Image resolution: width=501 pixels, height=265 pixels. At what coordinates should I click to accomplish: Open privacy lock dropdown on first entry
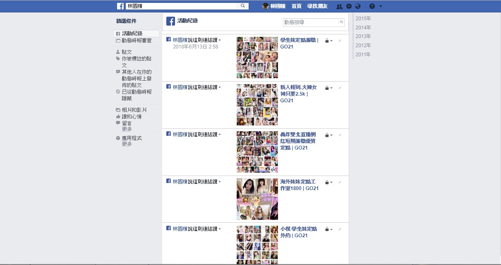pyautogui.click(x=328, y=41)
